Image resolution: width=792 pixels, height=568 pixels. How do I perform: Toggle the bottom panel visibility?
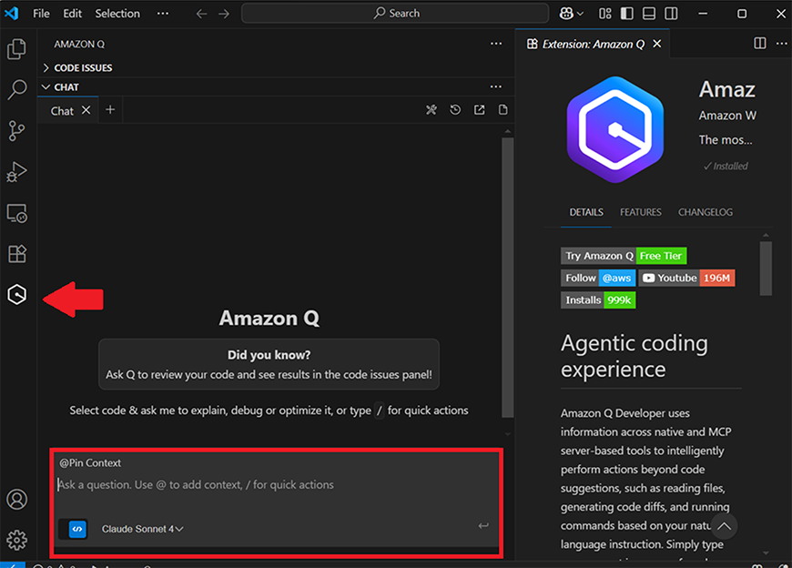(648, 13)
